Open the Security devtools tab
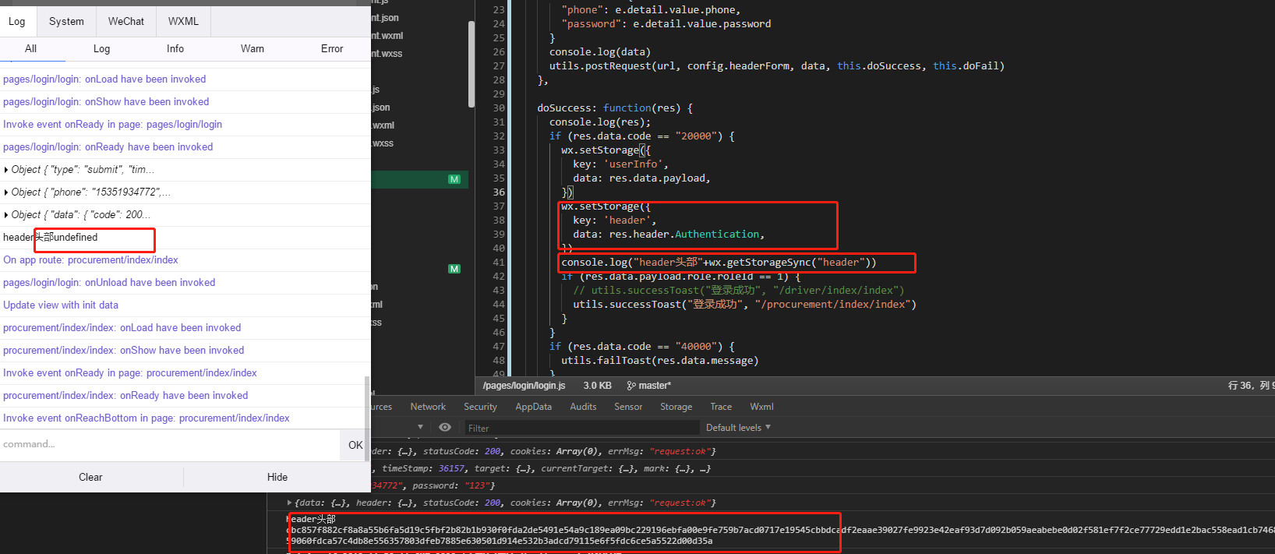This screenshot has height=554, width=1275. click(x=480, y=407)
